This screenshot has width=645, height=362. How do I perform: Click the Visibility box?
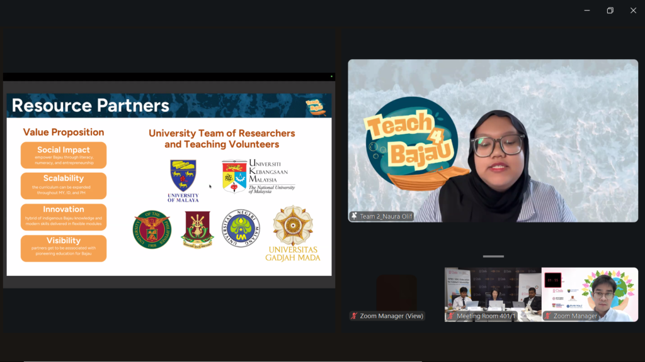[x=64, y=248]
